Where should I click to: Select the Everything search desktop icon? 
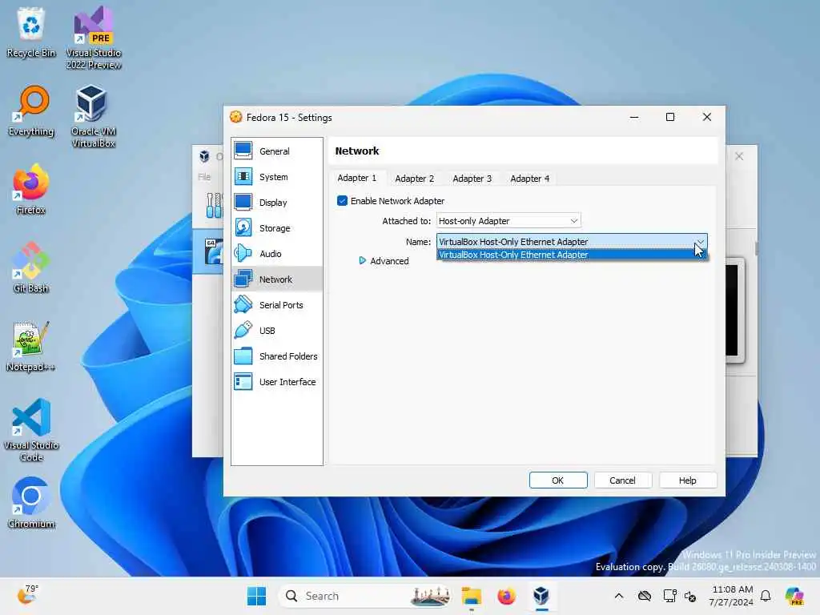click(x=31, y=111)
